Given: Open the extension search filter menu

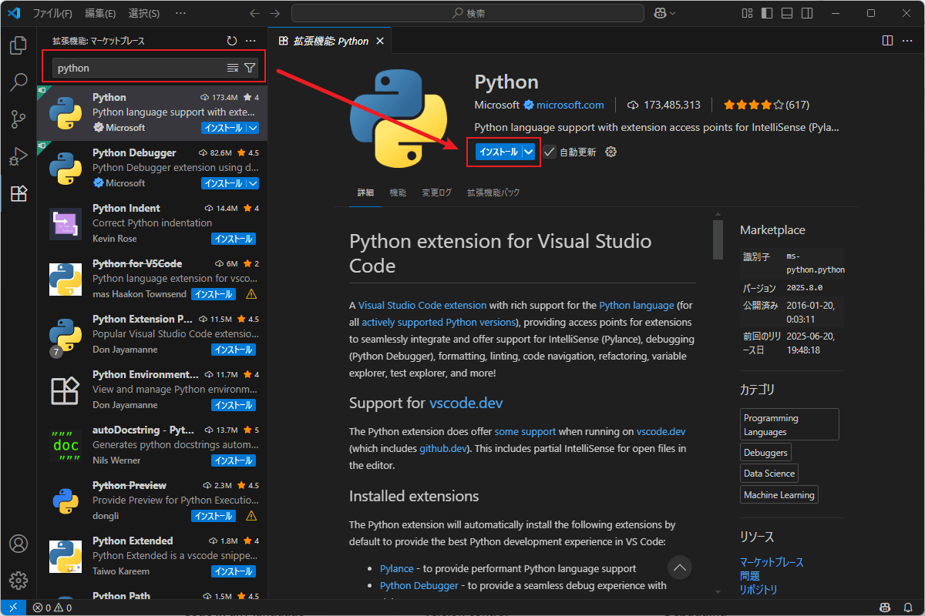Looking at the screenshot, I should click(249, 68).
